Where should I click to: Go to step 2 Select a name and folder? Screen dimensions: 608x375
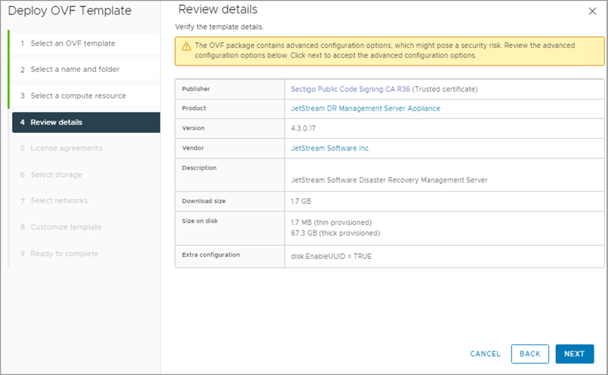coord(75,69)
